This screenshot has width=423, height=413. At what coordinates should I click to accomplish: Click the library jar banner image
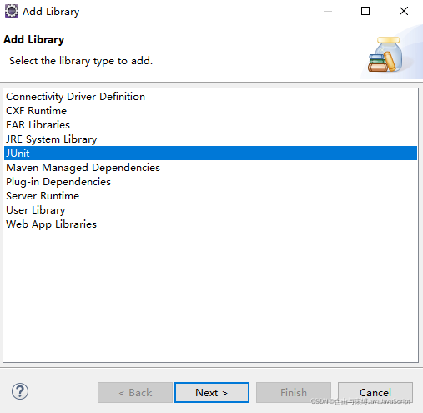coord(385,54)
